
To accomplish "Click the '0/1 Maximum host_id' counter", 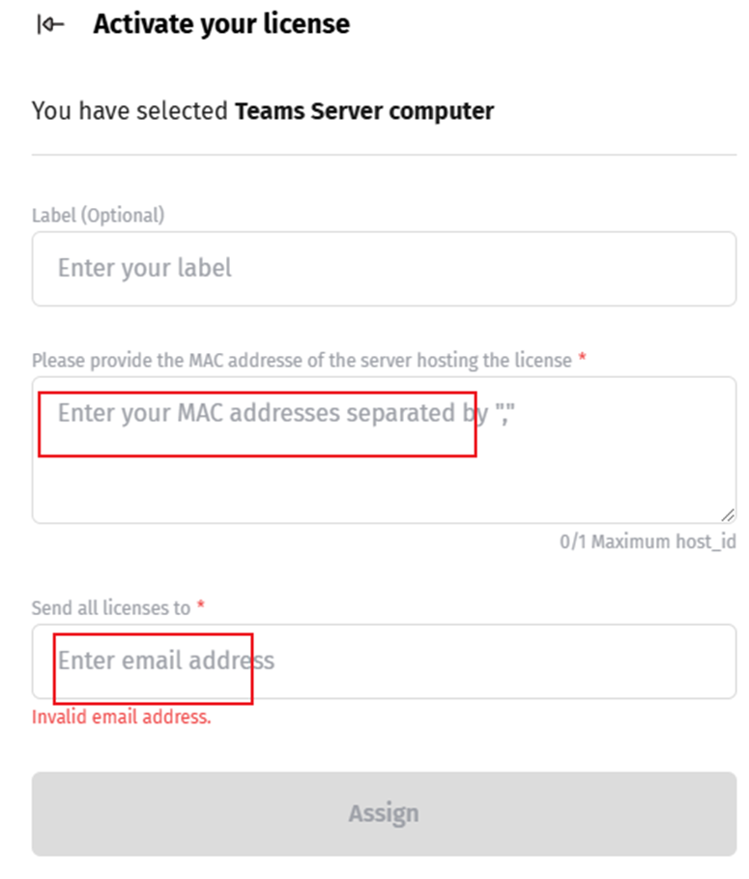I will tap(648, 542).
